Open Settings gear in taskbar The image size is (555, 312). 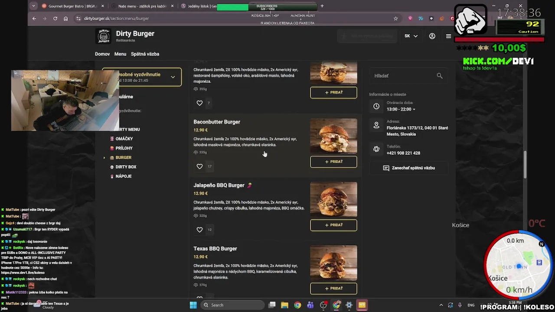349,305
